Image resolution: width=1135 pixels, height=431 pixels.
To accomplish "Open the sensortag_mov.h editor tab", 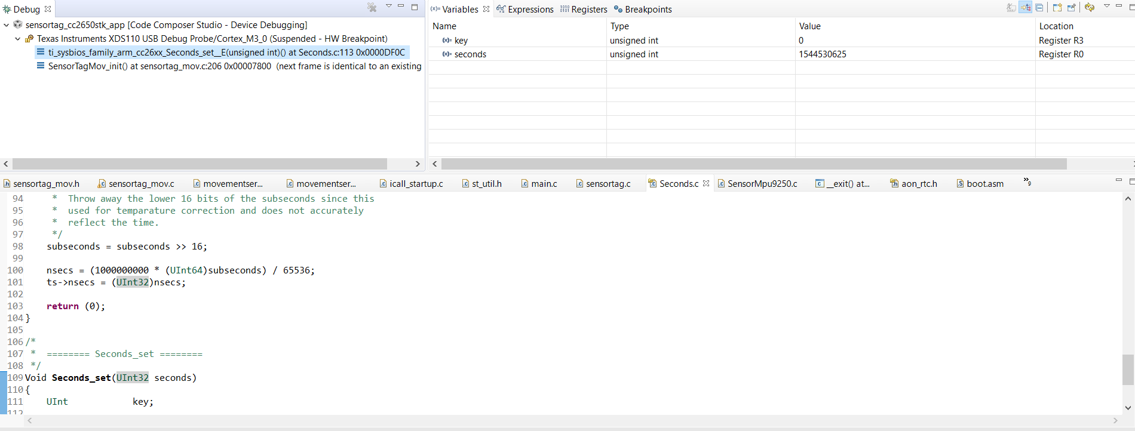I will [41, 183].
